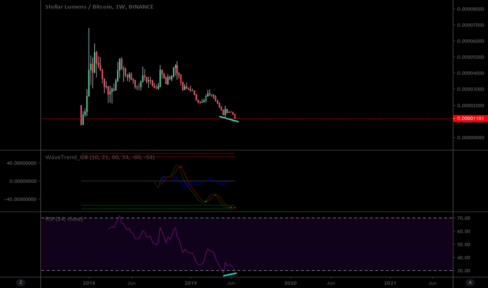The width and height of the screenshot is (488, 288).
Task: Click the 40.00 RSI scale label
Action: (x=463, y=258)
